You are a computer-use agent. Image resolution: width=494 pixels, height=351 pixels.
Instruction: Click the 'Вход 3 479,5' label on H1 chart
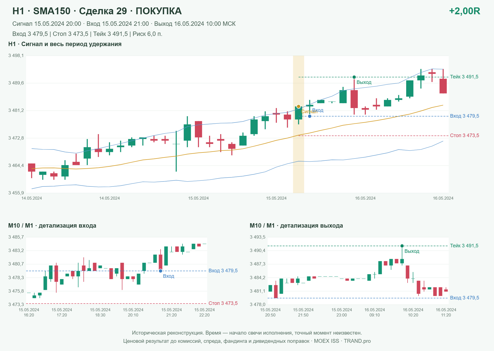pos(464,116)
